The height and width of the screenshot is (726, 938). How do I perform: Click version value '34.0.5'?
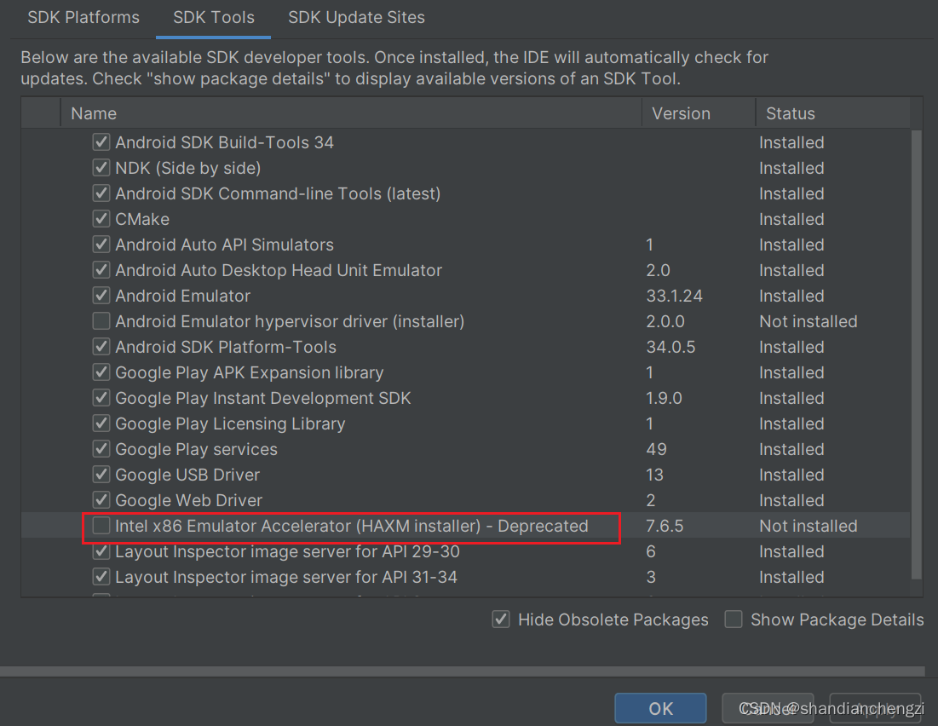pyautogui.click(x=670, y=347)
